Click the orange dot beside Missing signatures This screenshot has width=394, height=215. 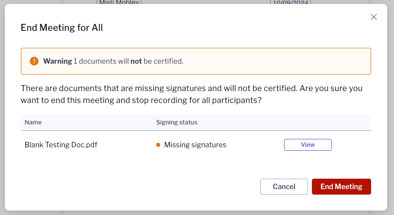point(158,145)
